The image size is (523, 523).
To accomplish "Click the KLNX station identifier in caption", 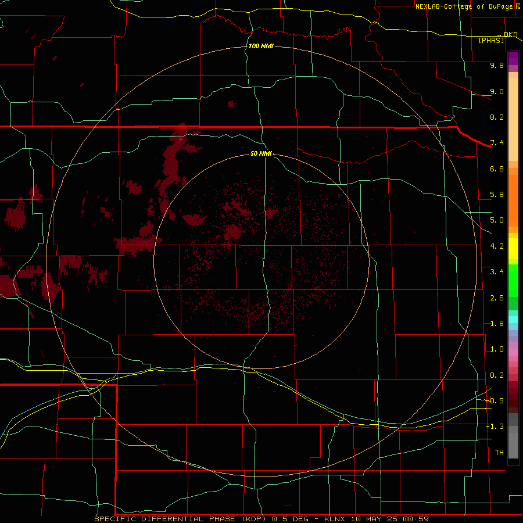I will click(x=335, y=519).
